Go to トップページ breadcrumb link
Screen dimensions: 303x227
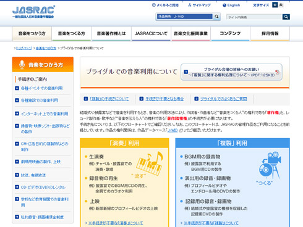coord(24,48)
